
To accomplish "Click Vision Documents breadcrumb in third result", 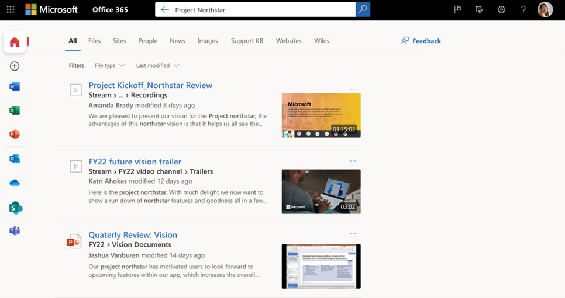I will pos(142,244).
